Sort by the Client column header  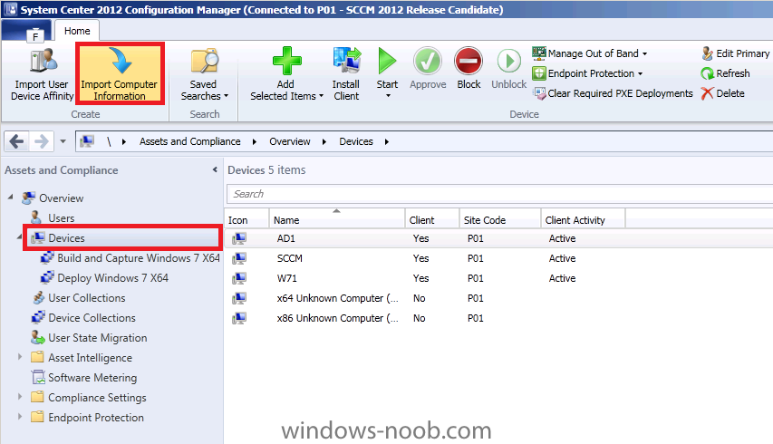432,219
